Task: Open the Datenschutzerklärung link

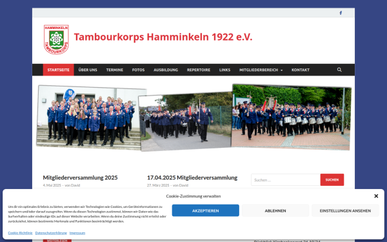Action: click(x=51, y=233)
